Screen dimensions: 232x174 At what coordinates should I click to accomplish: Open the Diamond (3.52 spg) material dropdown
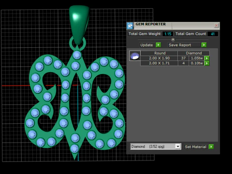178,146
